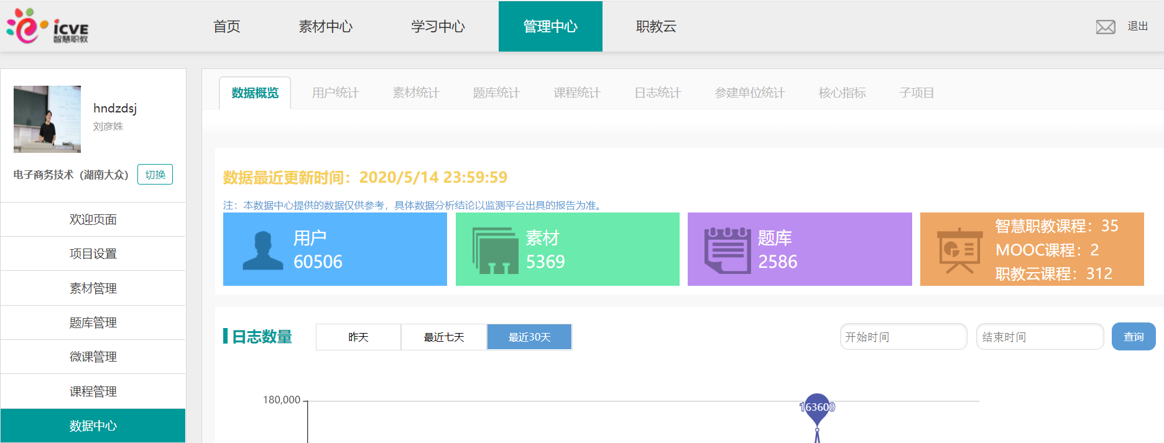Click the user silhouette icon in 用户 card

(x=262, y=250)
